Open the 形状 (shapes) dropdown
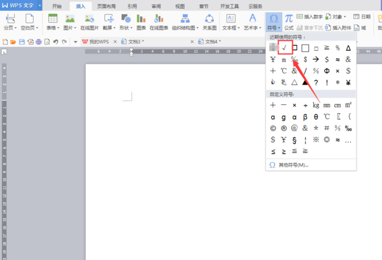Viewport: 382px width, 260px height. (125, 28)
